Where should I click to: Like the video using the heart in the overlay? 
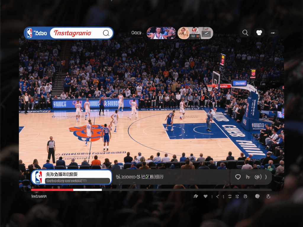point(238,177)
